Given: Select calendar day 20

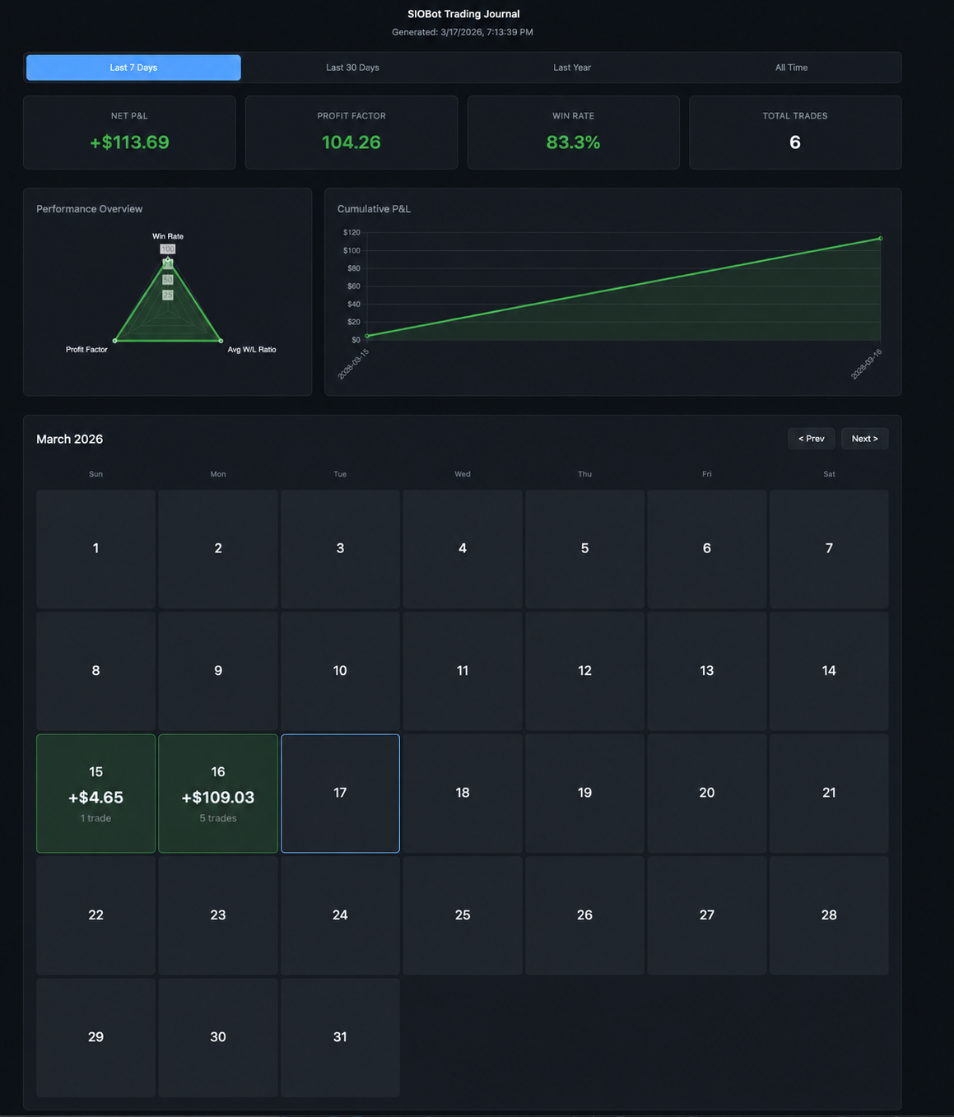Looking at the screenshot, I should tap(707, 794).
